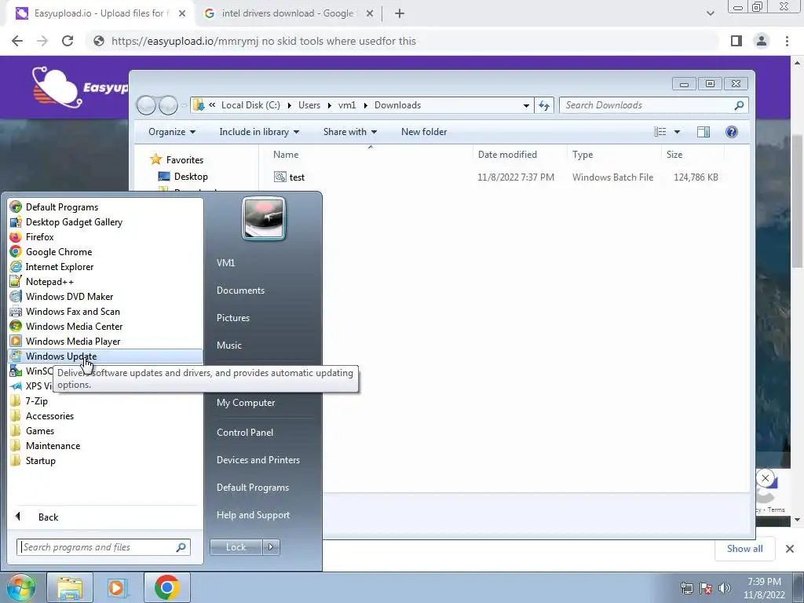The height and width of the screenshot is (603, 804).
Task: Expand the Startup folder
Action: 41,460
